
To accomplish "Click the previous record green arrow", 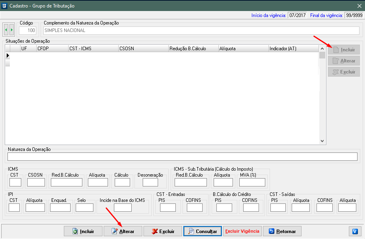I will 6,30.
